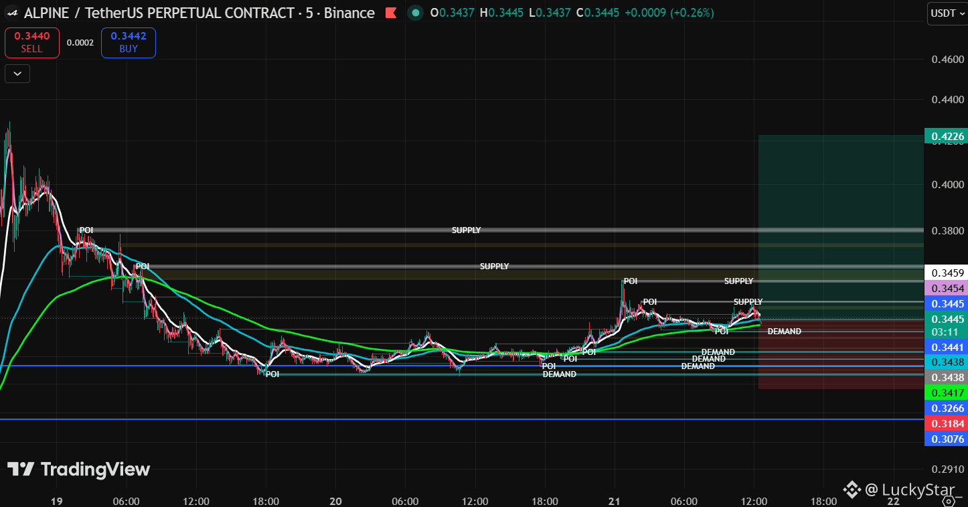
Task: Click the 0.3800 price axis label
Action: tap(948, 231)
